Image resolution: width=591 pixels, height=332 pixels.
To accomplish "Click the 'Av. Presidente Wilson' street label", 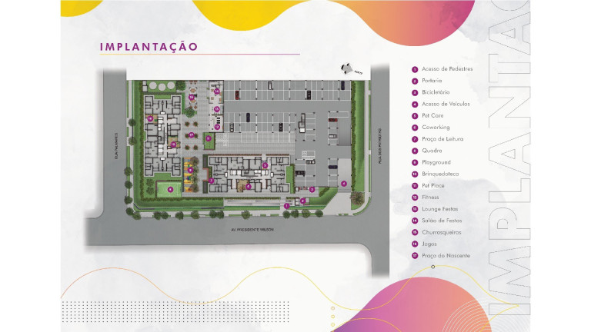I will (252, 230).
